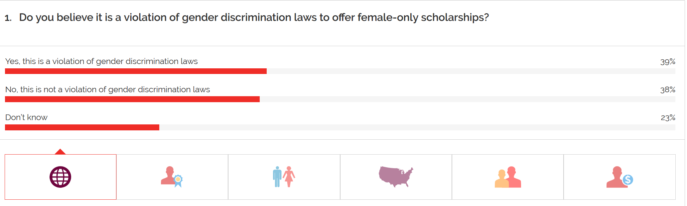Select "Yes, this is a violation" answer label

pyautogui.click(x=101, y=61)
